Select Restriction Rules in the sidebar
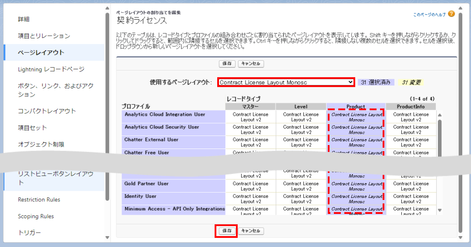Screen dimensions: 471x247 point(39,200)
